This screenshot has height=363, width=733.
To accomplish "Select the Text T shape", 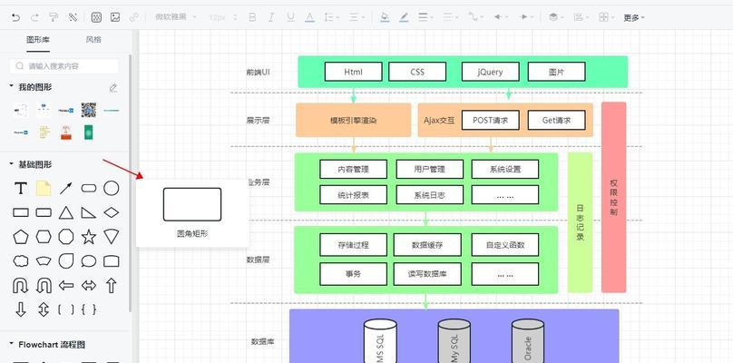I will (x=21, y=189).
